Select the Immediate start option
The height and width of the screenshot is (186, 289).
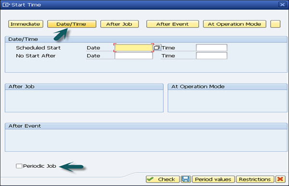(26, 24)
